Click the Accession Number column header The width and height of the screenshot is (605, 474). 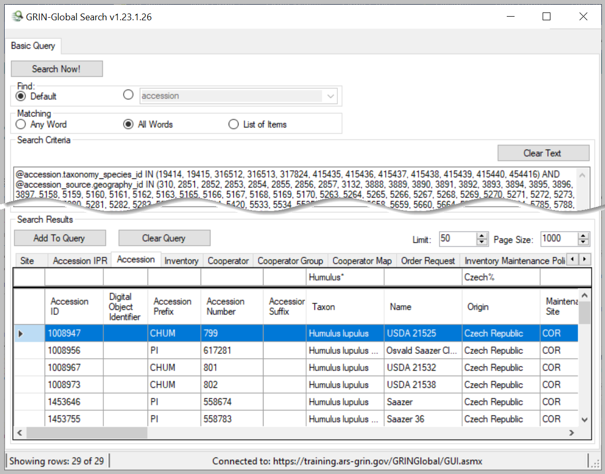pyautogui.click(x=232, y=307)
